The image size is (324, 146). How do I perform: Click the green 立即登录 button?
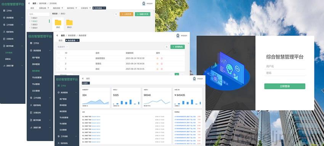pos(284,86)
